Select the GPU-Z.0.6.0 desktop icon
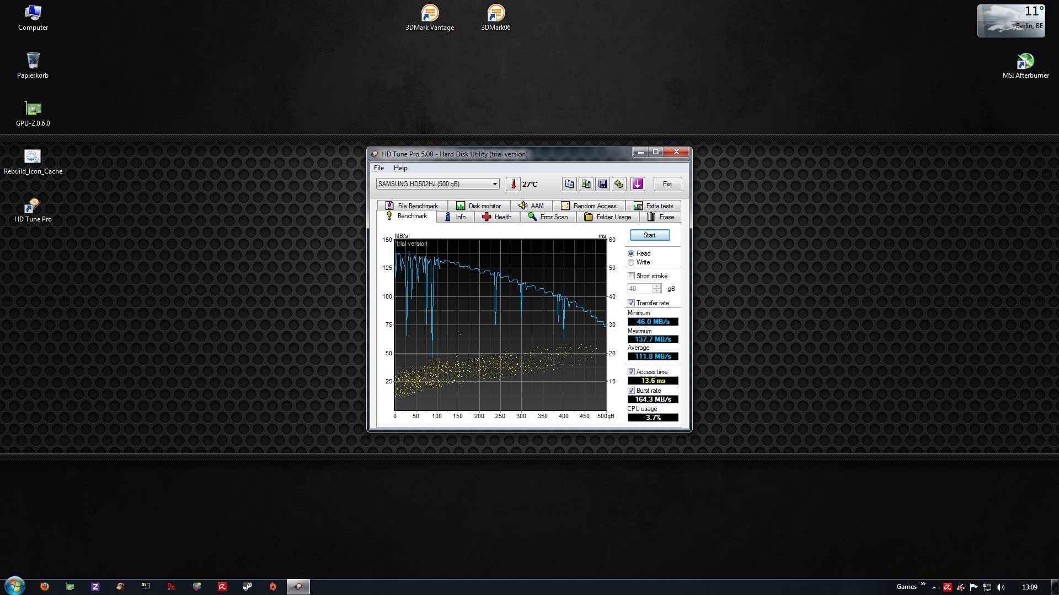 [33, 113]
